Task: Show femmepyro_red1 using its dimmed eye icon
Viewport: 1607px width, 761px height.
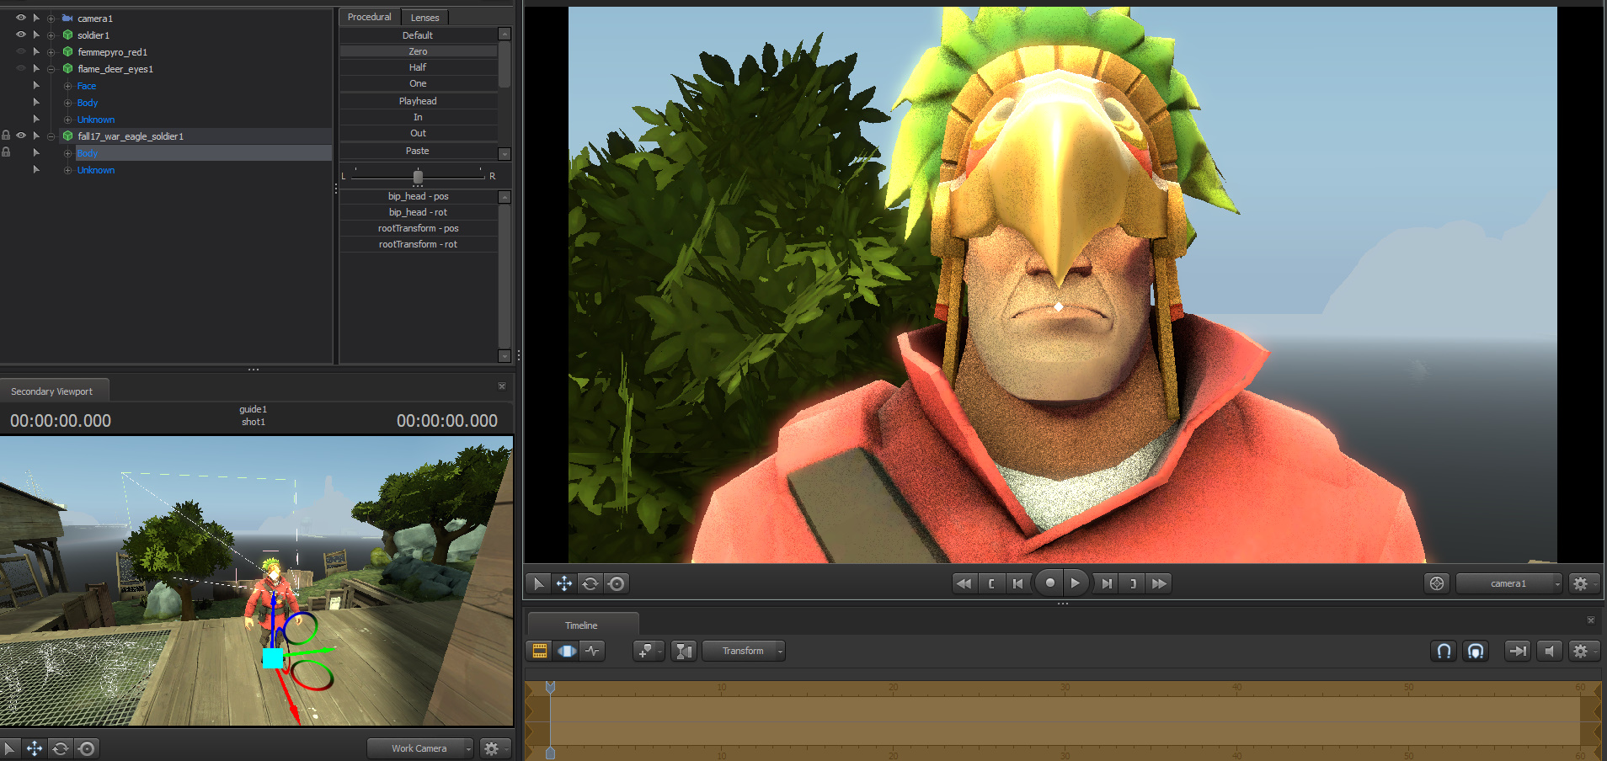Action: coord(21,51)
